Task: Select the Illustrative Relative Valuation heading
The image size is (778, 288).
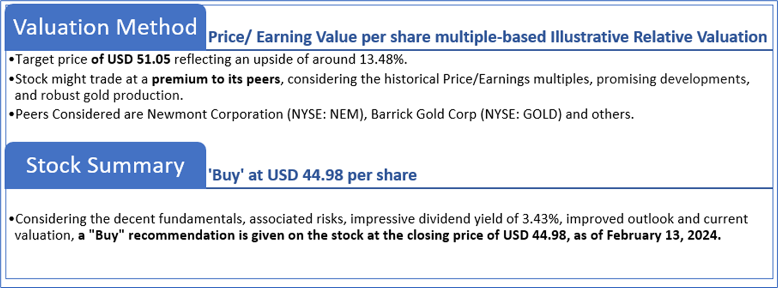Action: [x=487, y=37]
